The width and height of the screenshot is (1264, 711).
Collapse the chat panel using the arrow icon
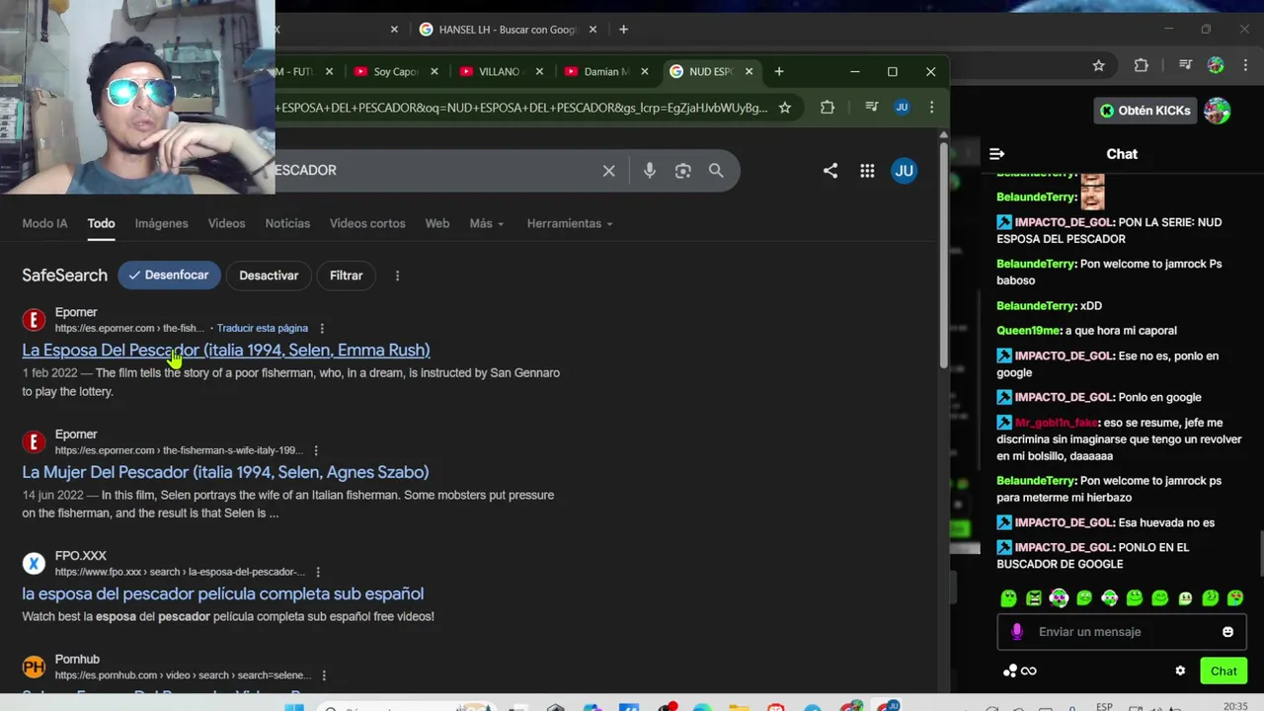pyautogui.click(x=996, y=154)
